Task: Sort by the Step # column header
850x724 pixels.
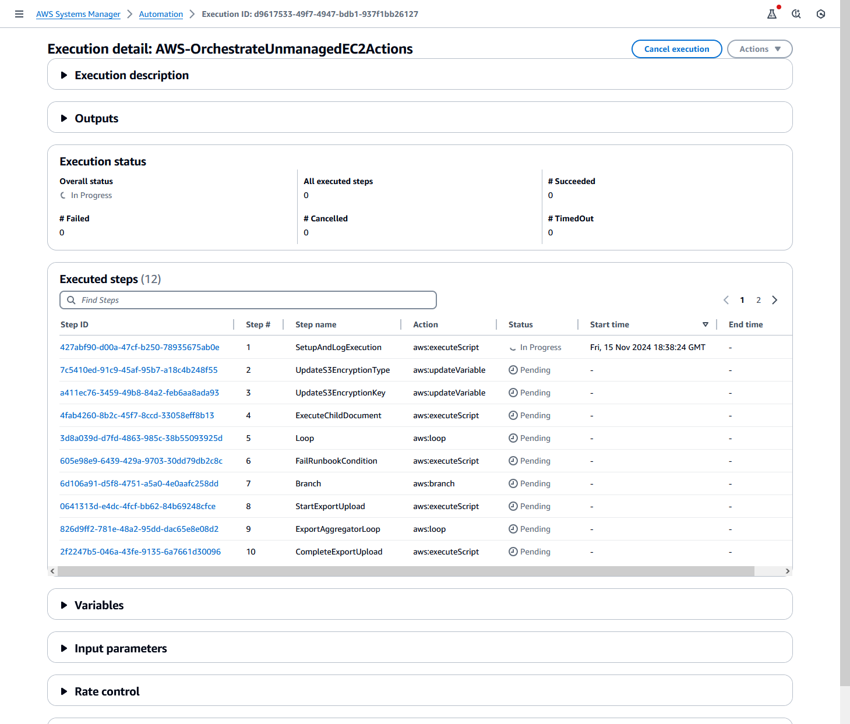Action: click(x=258, y=324)
